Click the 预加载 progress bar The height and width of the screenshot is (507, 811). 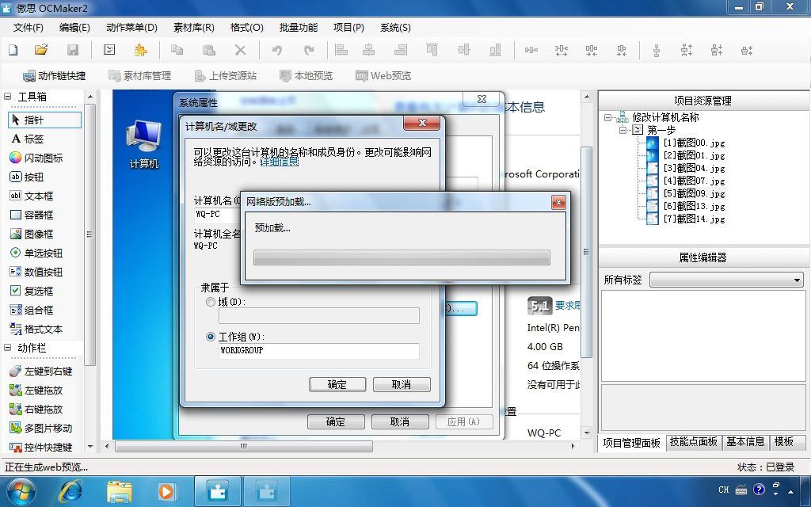click(402, 257)
